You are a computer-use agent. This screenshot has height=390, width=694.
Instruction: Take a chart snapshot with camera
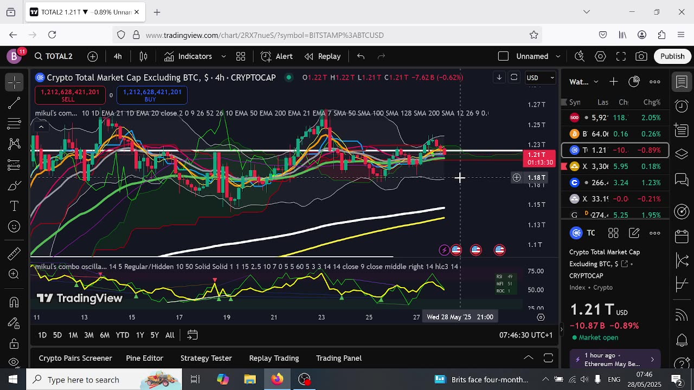(641, 56)
